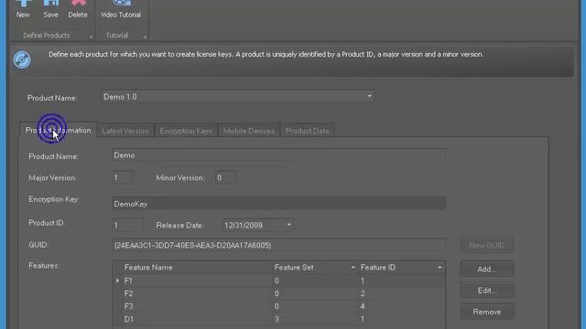The height and width of the screenshot is (329, 586).
Task: Switch to Latest Version tab
Action: (x=125, y=131)
